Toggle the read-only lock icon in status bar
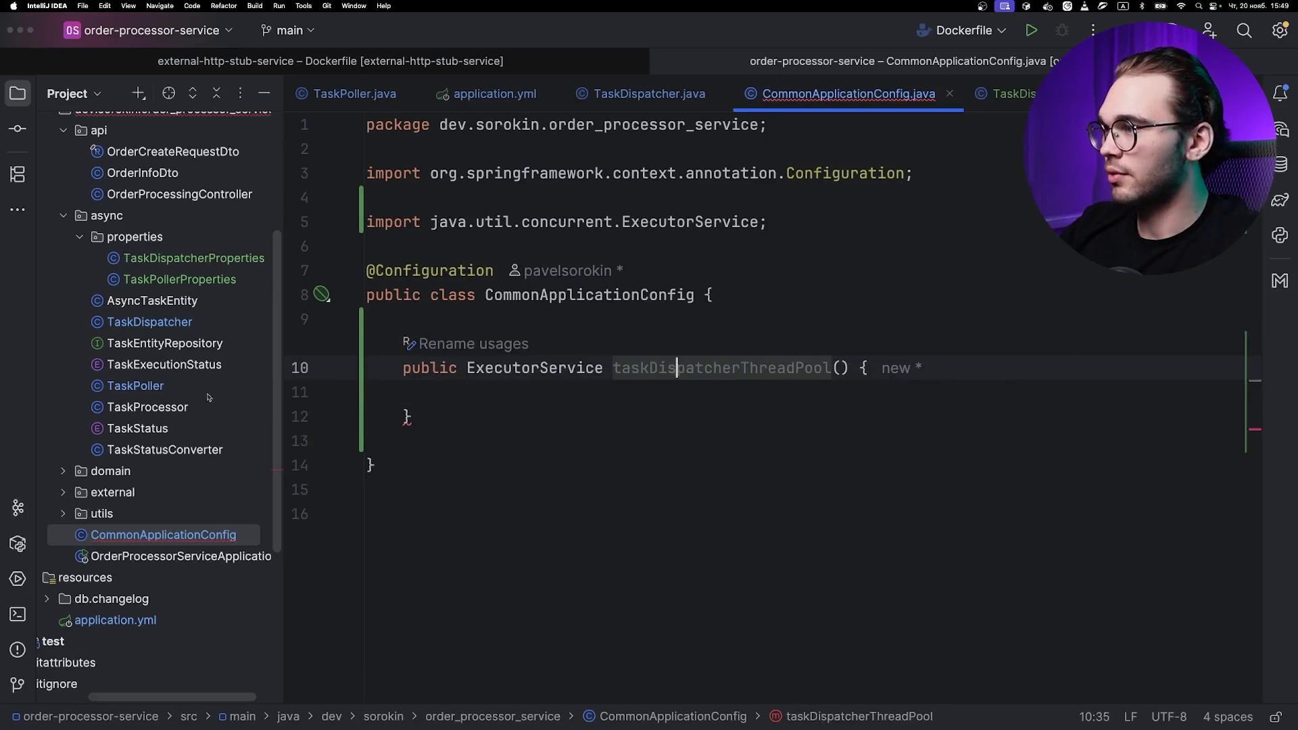The width and height of the screenshot is (1298, 730). pos(1275,716)
